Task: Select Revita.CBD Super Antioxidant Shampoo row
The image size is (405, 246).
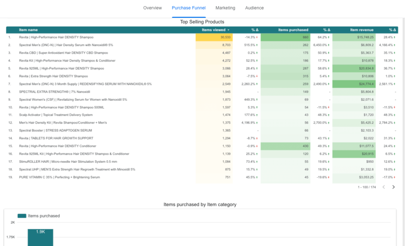Action: (x=202, y=53)
